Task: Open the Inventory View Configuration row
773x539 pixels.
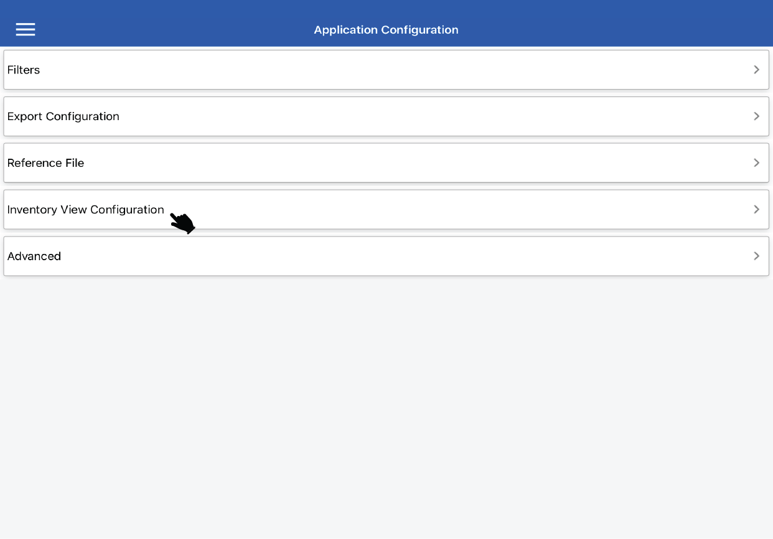Action: tap(436, 210)
